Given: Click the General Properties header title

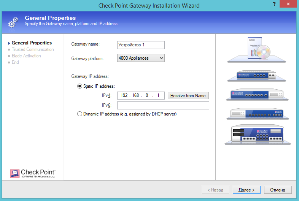Looking at the screenshot, I should point(50,18).
